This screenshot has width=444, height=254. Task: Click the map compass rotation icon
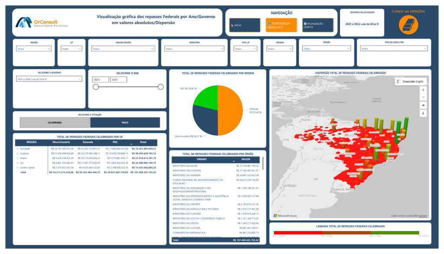(423, 113)
